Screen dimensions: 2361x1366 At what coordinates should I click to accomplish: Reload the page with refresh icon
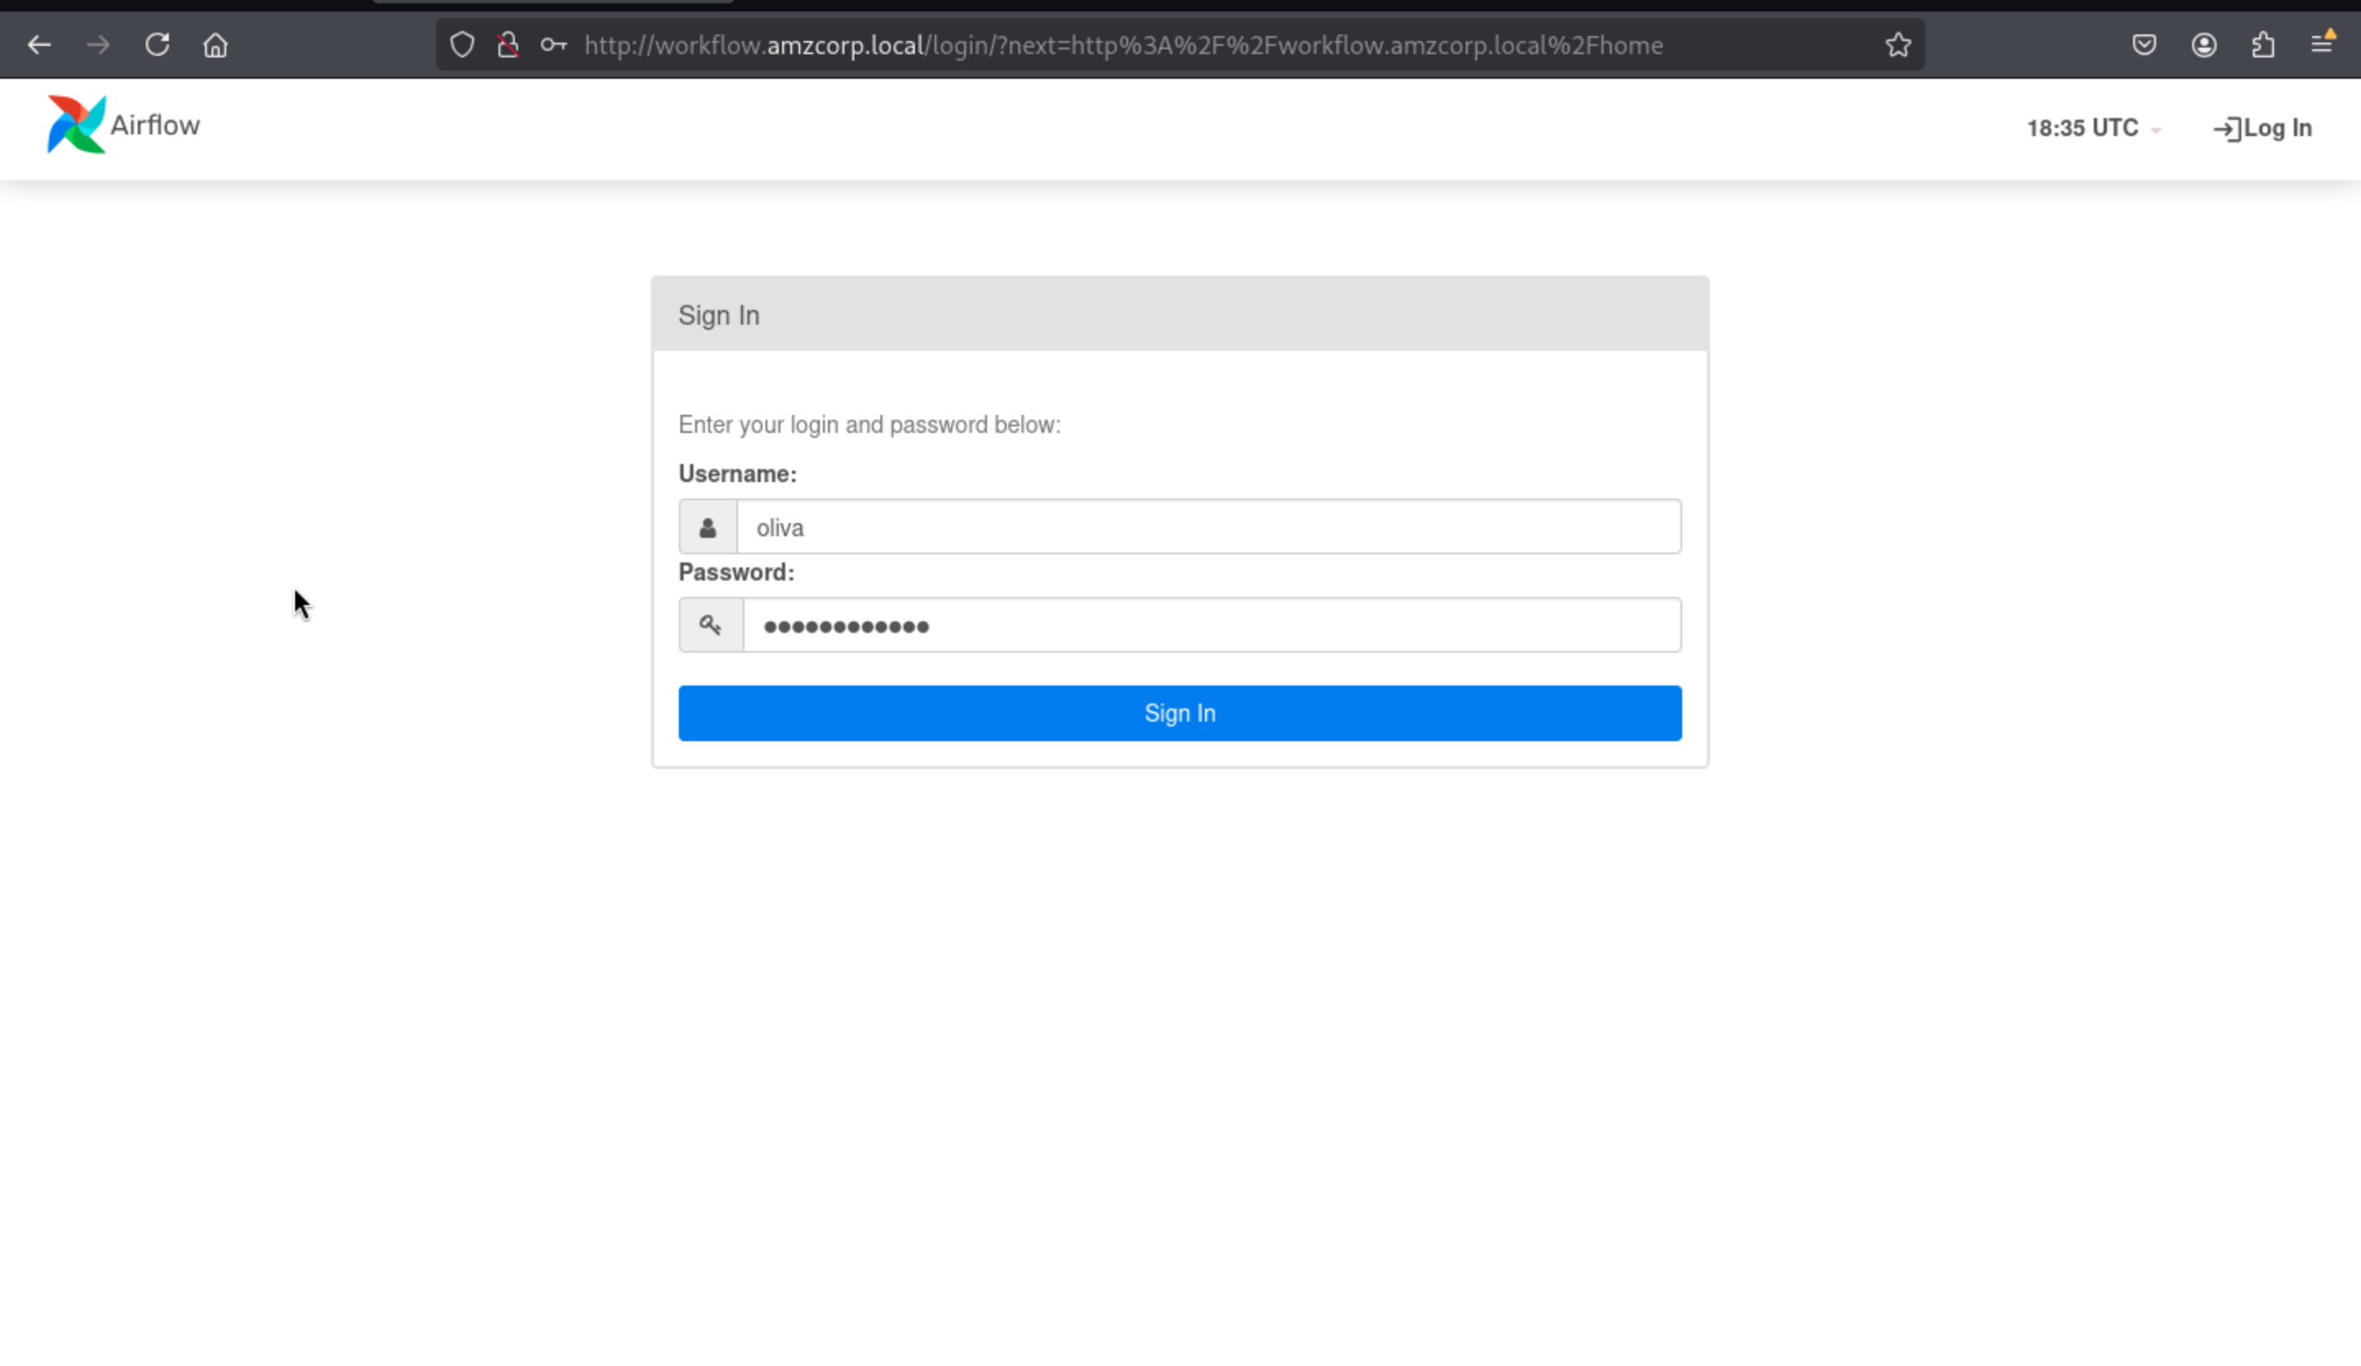tap(157, 45)
